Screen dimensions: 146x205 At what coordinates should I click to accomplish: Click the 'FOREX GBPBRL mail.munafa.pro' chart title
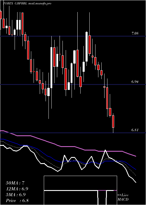[x=27, y=4]
